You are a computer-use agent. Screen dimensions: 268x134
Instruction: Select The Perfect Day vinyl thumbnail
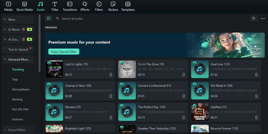click(x=127, y=112)
